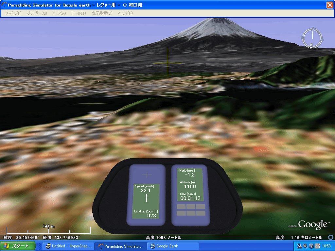
Task: Close the Paragliding Simulator window
Action: (330, 5)
